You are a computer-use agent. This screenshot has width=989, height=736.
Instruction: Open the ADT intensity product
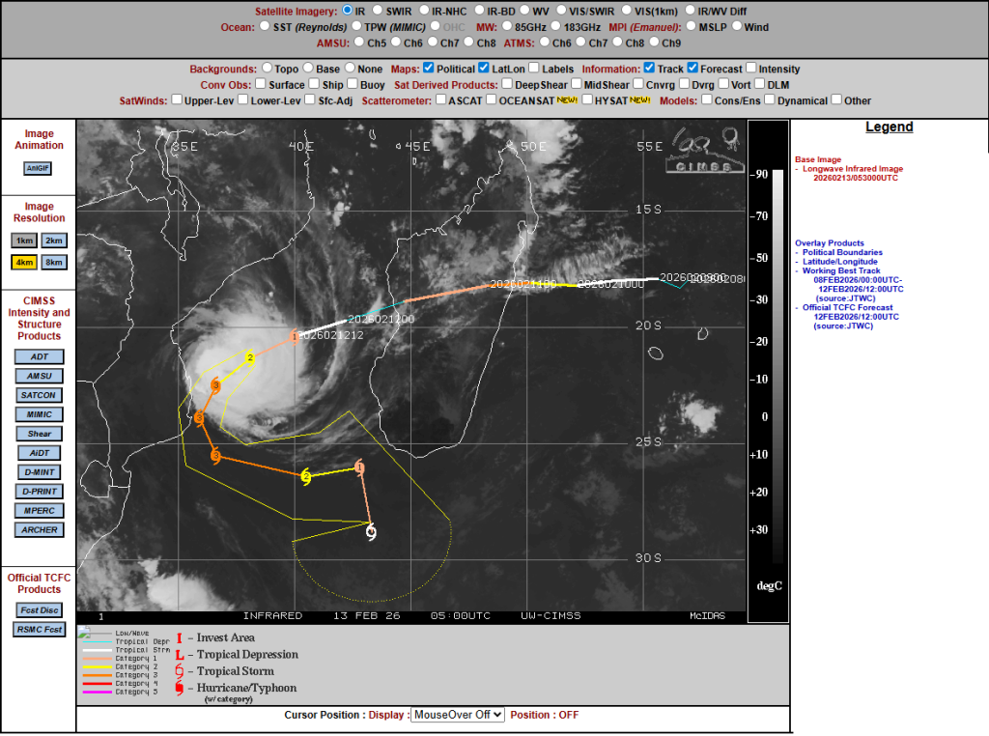pyautogui.click(x=39, y=356)
